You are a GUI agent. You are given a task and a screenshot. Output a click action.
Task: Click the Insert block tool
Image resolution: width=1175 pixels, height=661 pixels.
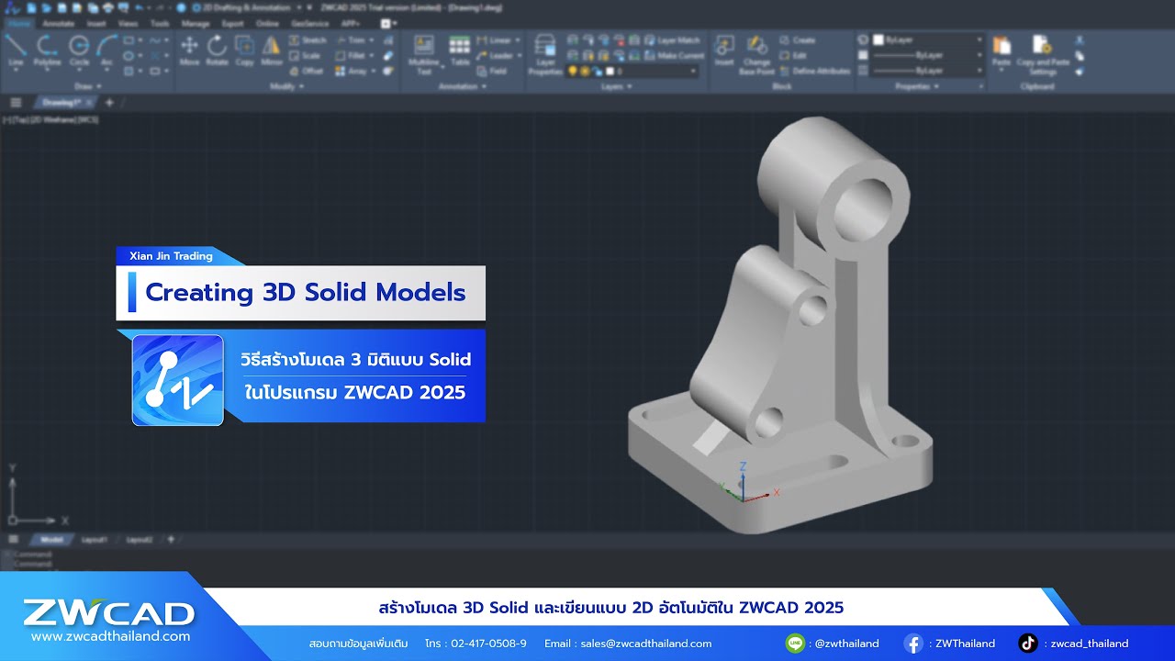pos(724,51)
